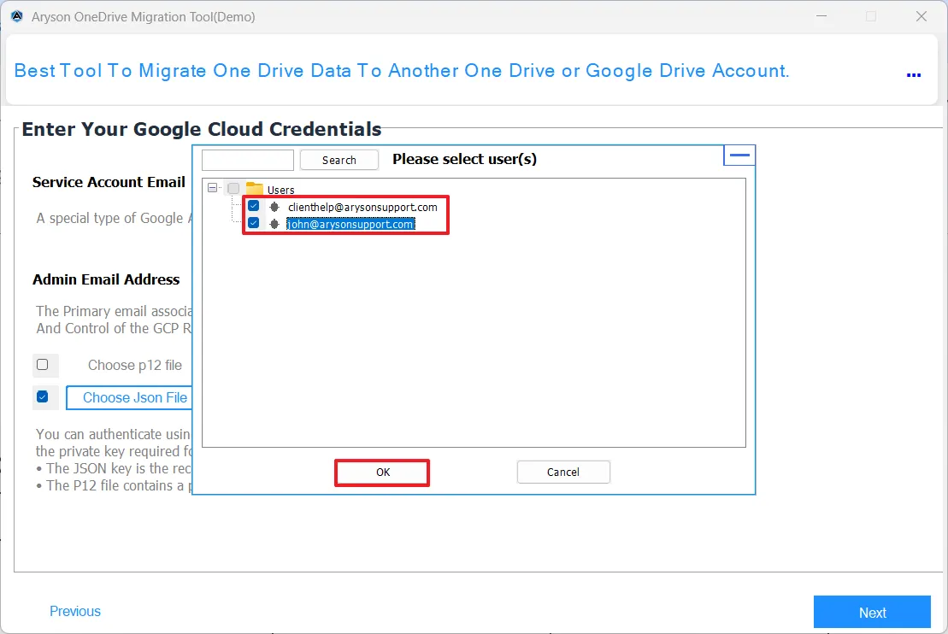Disable the Choose Json File checkbox
The height and width of the screenshot is (634, 948).
point(43,397)
